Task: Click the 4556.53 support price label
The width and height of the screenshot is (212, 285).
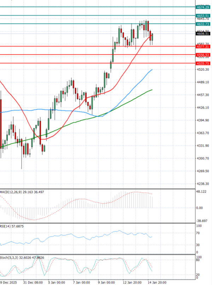Action: click(x=203, y=55)
